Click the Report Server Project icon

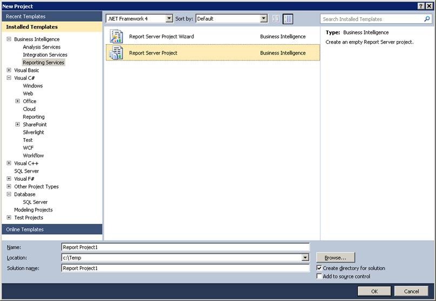pos(116,53)
